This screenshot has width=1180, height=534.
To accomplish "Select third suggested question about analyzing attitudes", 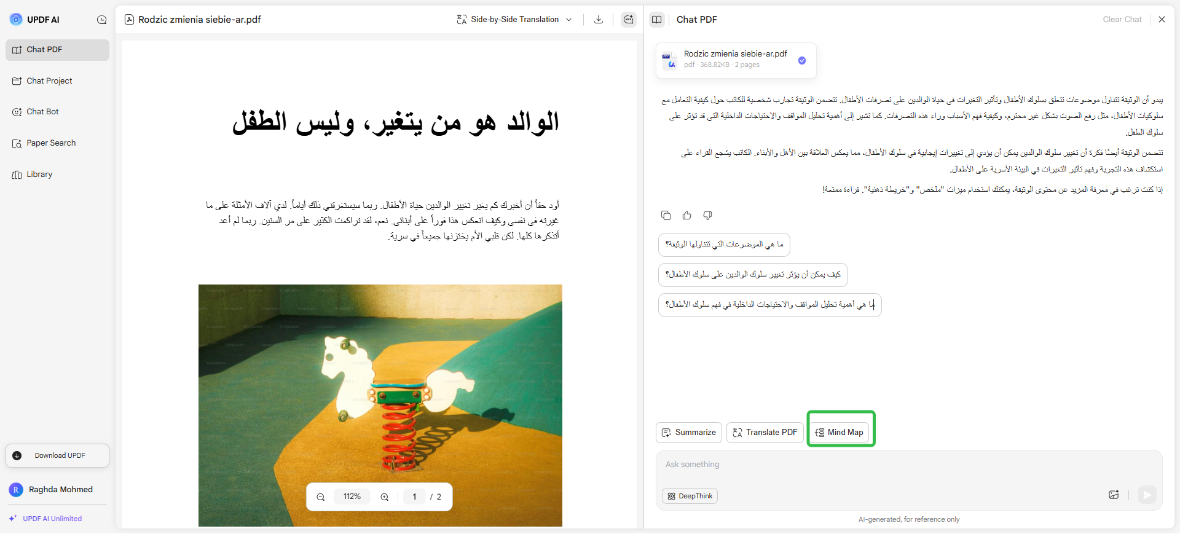I will coord(769,305).
